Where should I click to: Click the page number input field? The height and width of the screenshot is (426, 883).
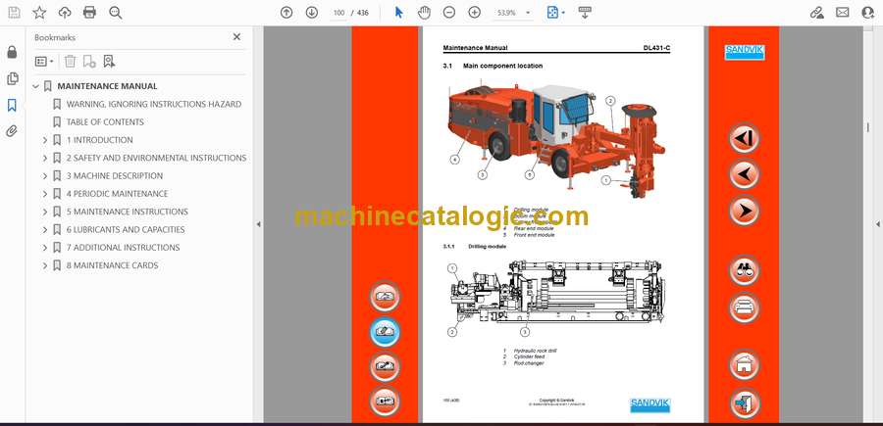tap(338, 13)
